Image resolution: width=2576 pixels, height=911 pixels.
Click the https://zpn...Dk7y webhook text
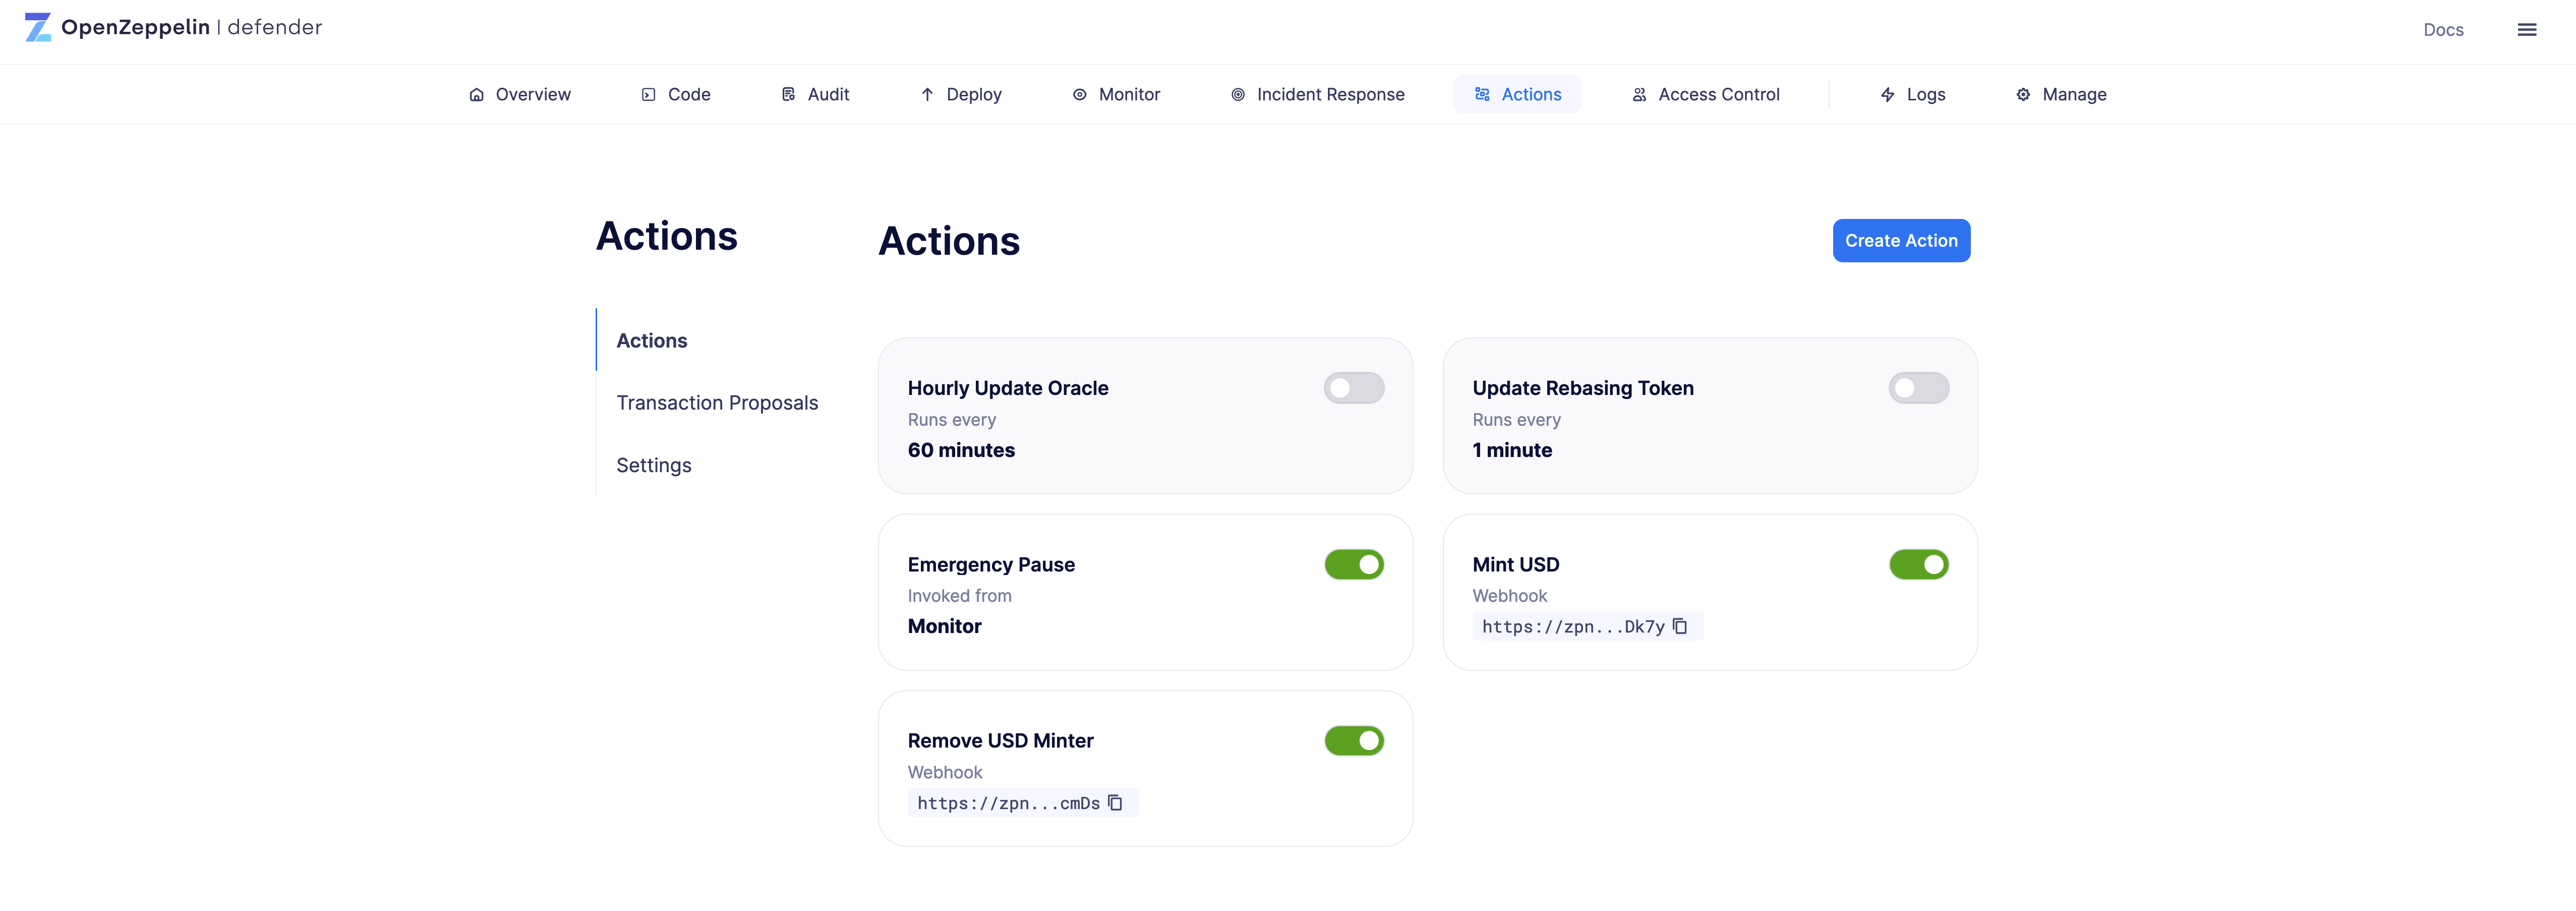click(x=1573, y=627)
